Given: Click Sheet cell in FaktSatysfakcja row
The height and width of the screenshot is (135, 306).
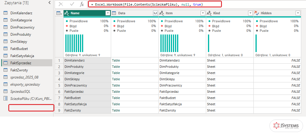Looking at the screenshot, I should point(230,104).
